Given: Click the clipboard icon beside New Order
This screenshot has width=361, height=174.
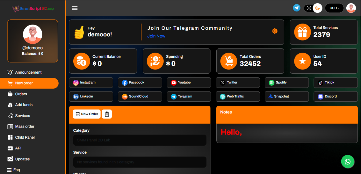Looking at the screenshot, I should (107, 114).
